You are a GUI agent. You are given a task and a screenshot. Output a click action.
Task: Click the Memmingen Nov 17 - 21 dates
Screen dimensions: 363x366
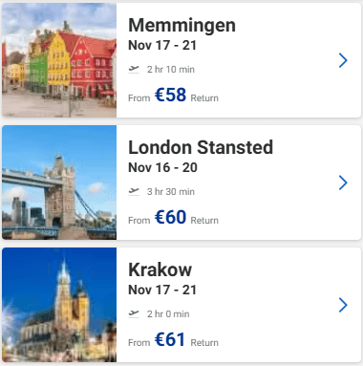pos(162,45)
